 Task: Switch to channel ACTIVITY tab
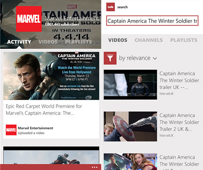[19, 42]
